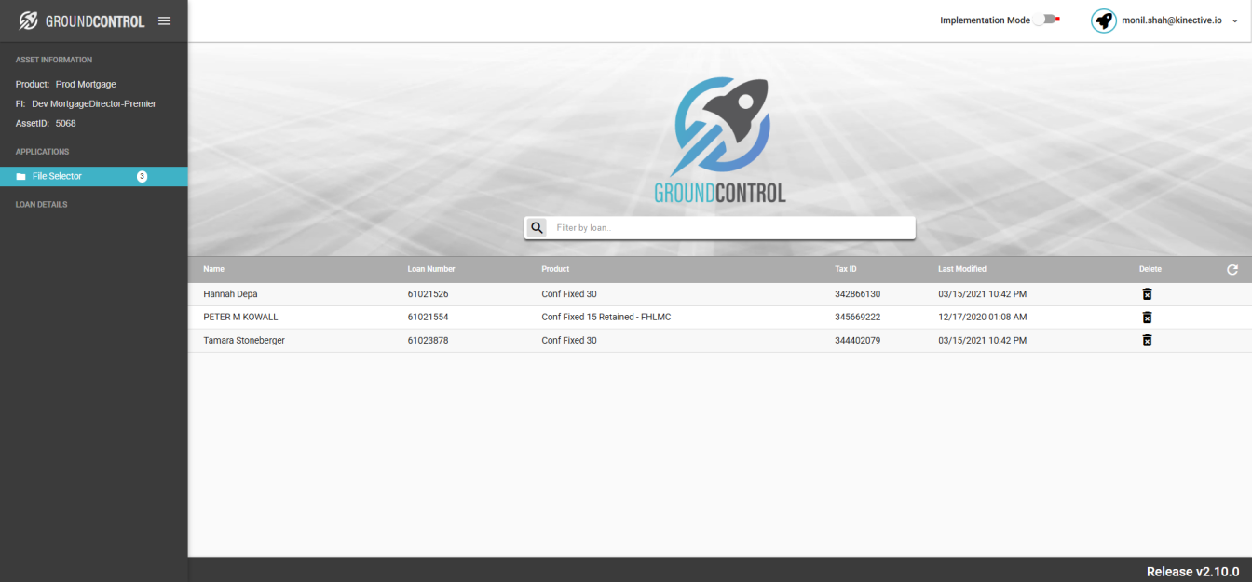Screen dimensions: 1252x582
Task: Click the AssetID: 5068 entry
Action: point(46,124)
